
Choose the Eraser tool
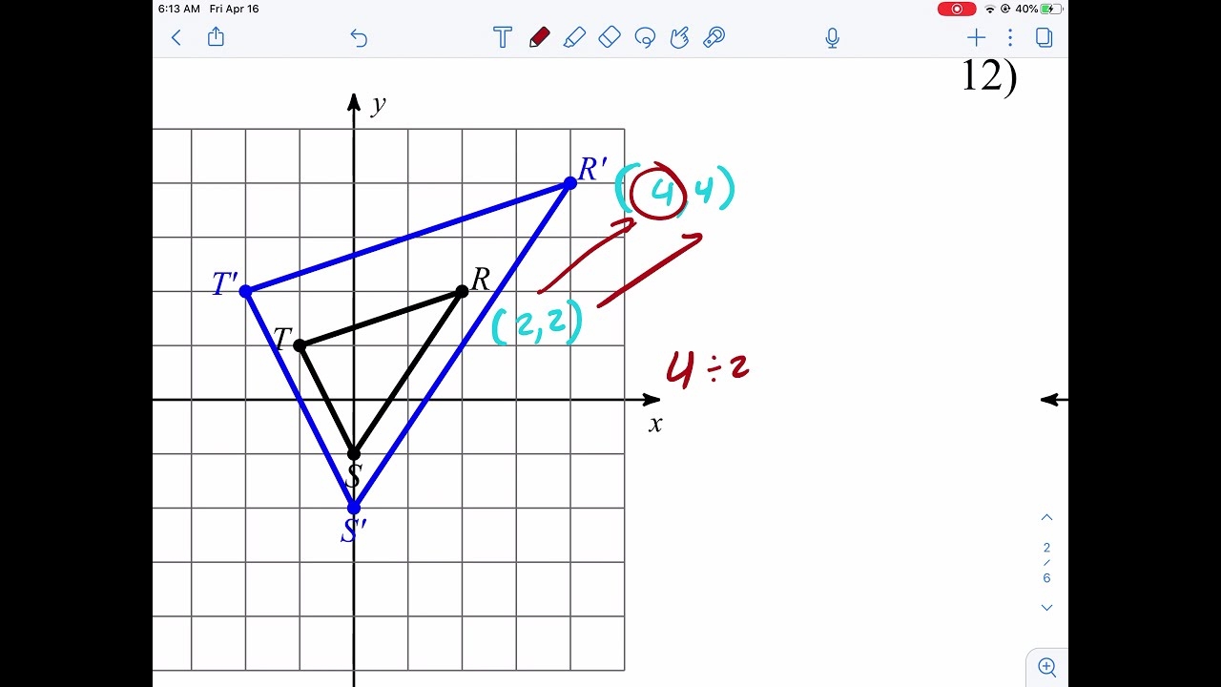point(610,37)
